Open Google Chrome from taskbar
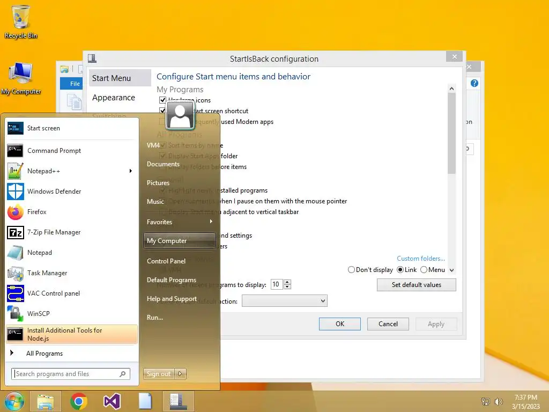This screenshot has height=412, width=549. pyautogui.click(x=78, y=401)
